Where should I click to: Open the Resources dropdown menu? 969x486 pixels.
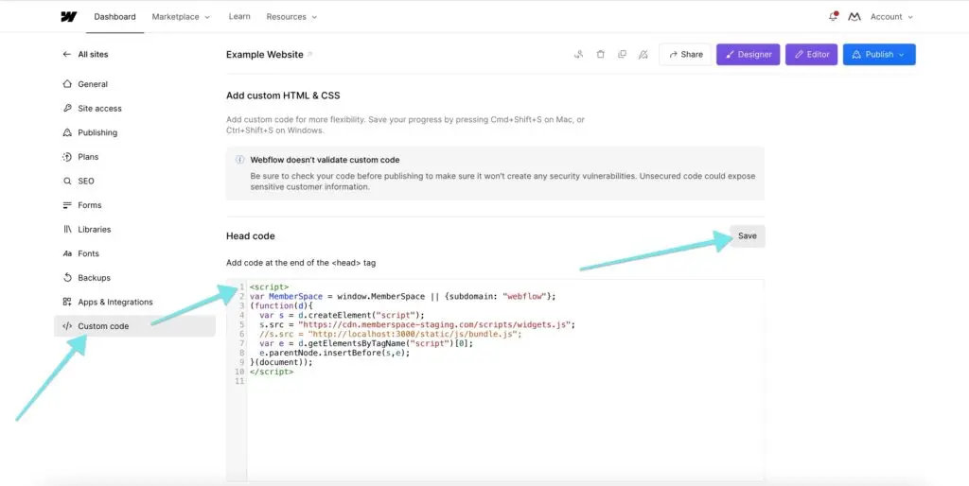click(x=291, y=17)
